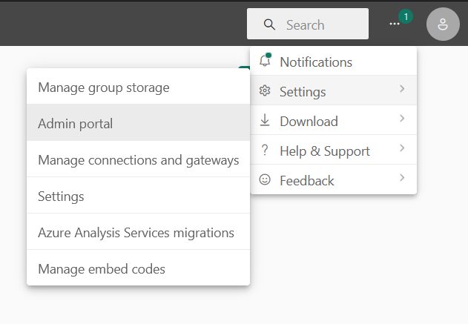Click the Feedback smiley face icon
Screen dimensions: 468x324
coord(265,179)
